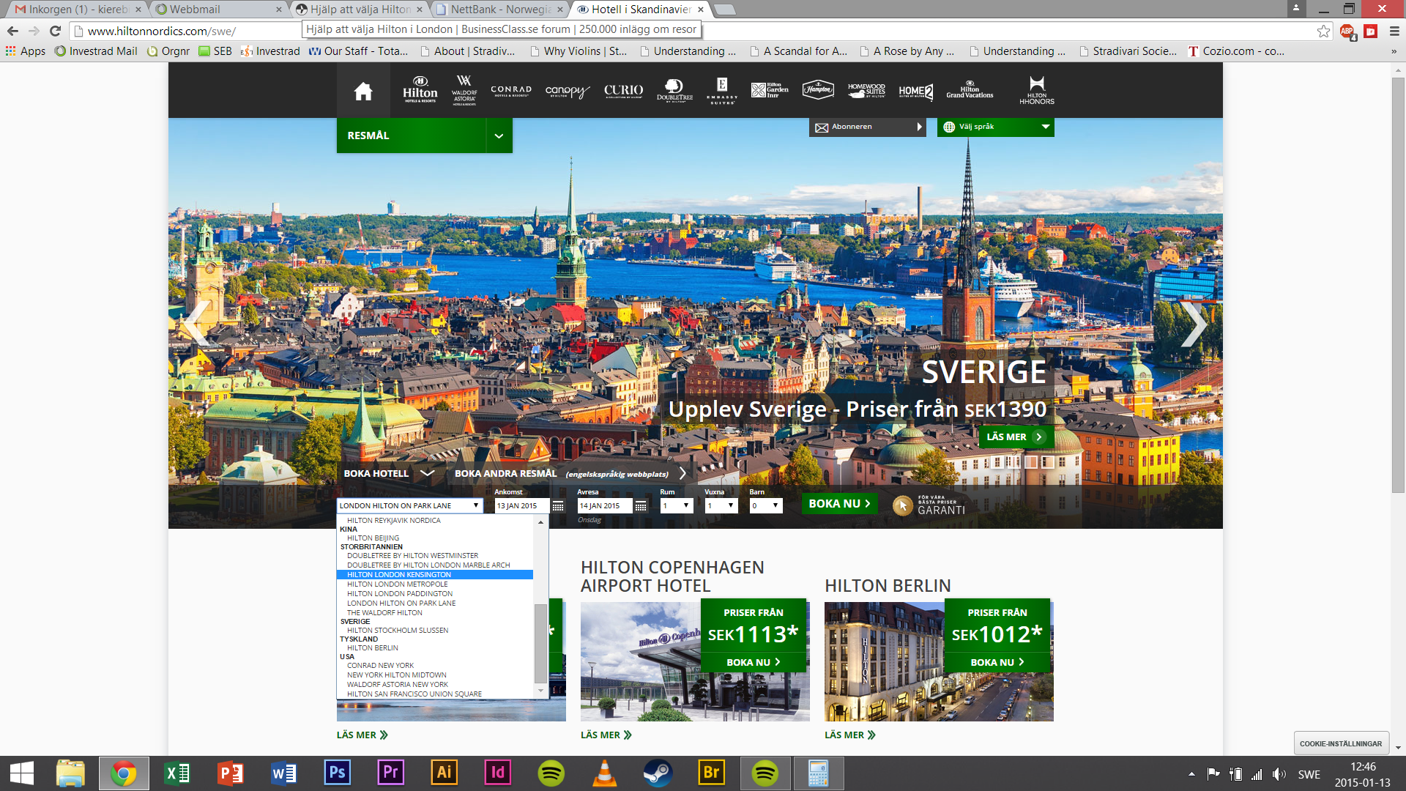Click the Hilton home icon
The image size is (1406, 791).
coord(363,92)
